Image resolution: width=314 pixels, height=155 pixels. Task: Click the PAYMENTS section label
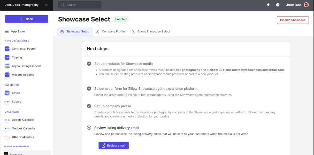(12, 85)
